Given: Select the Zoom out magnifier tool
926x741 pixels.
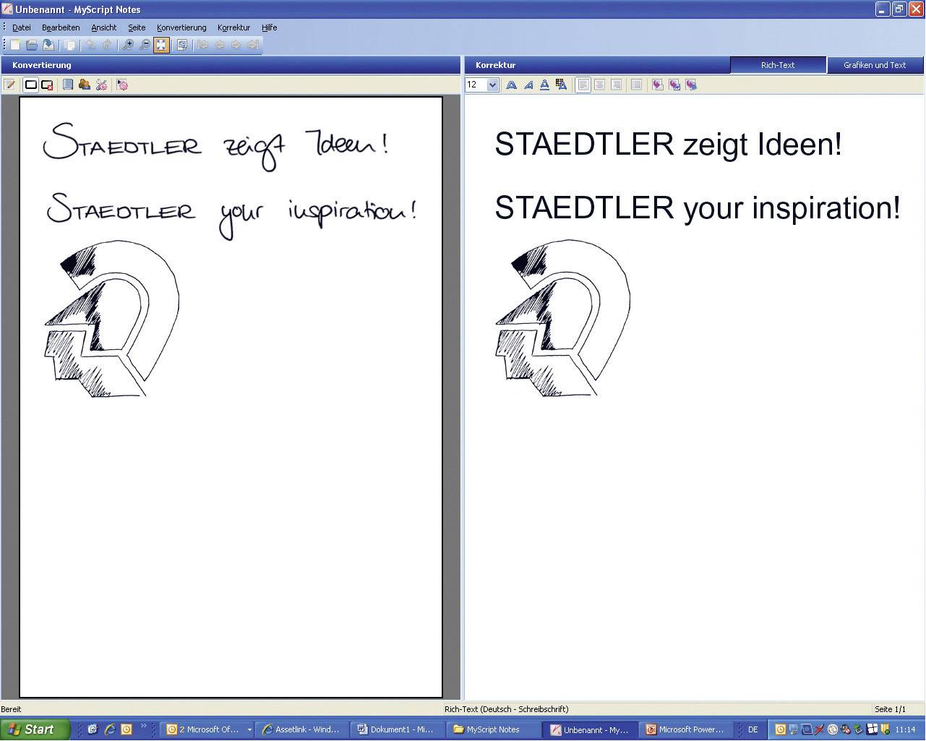Looking at the screenshot, I should (x=144, y=44).
